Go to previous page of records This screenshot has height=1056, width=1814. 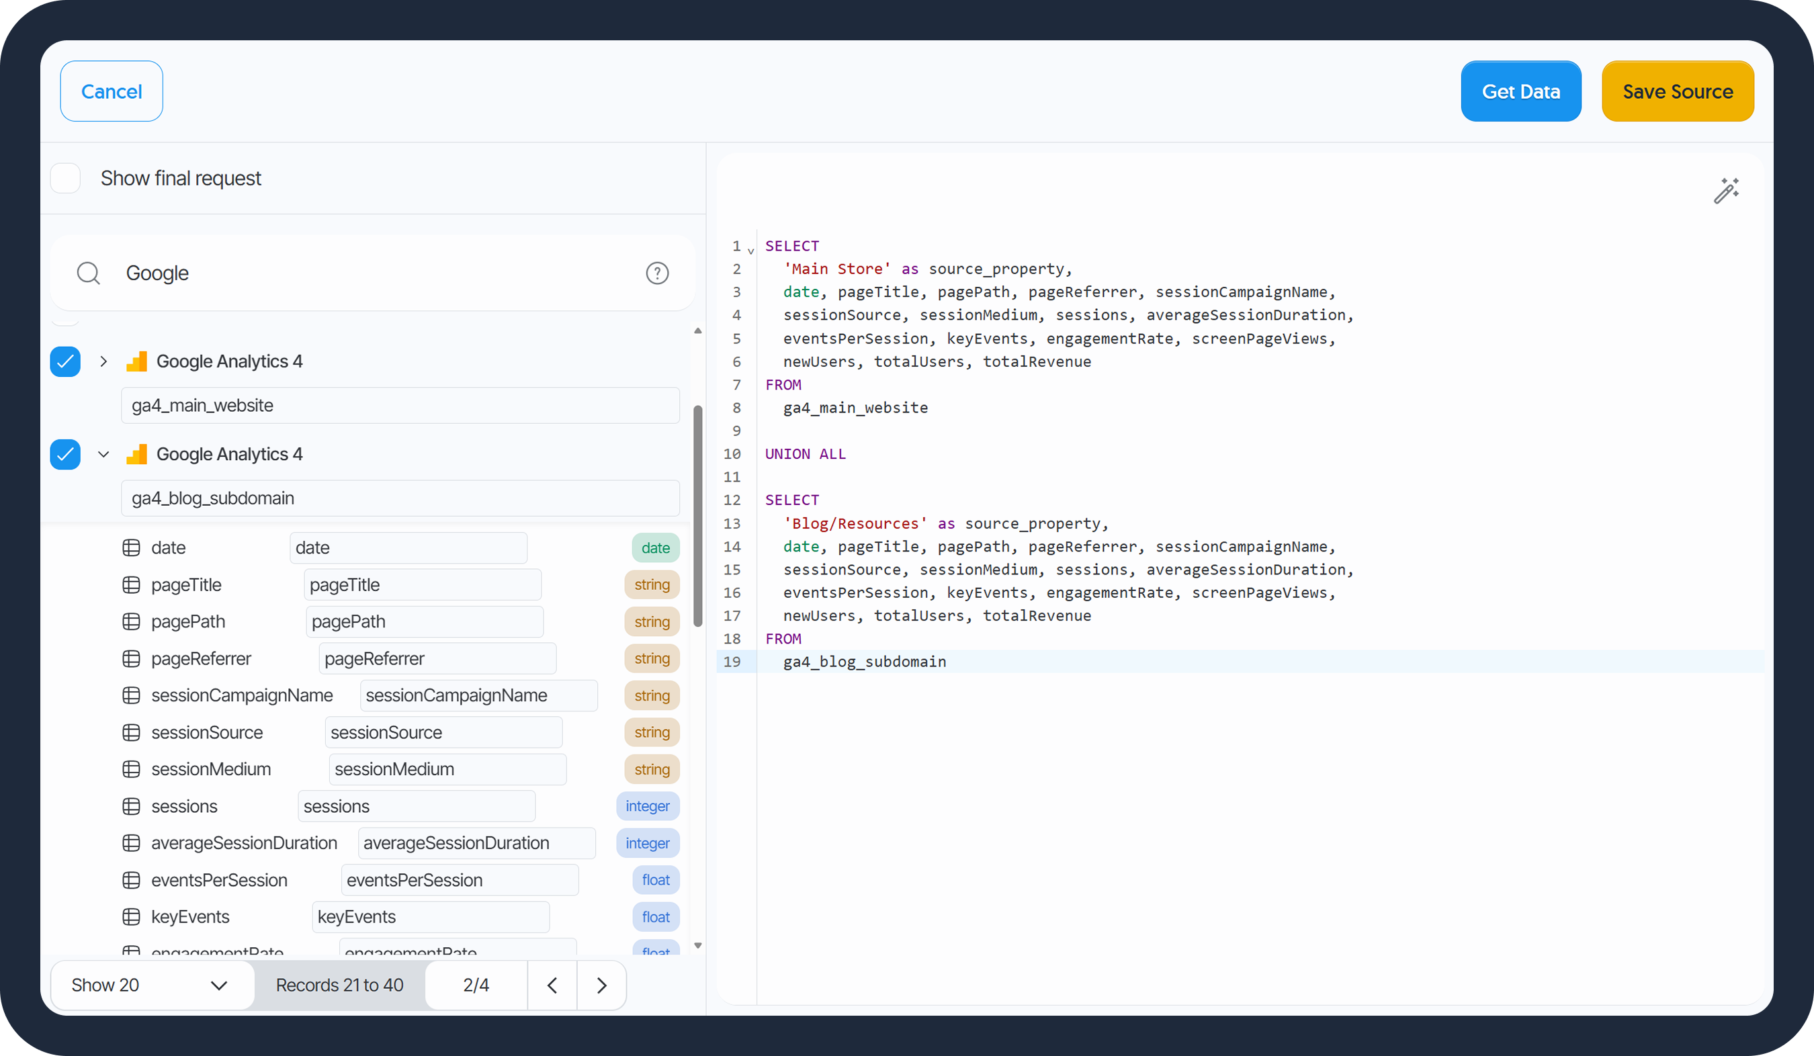point(552,985)
